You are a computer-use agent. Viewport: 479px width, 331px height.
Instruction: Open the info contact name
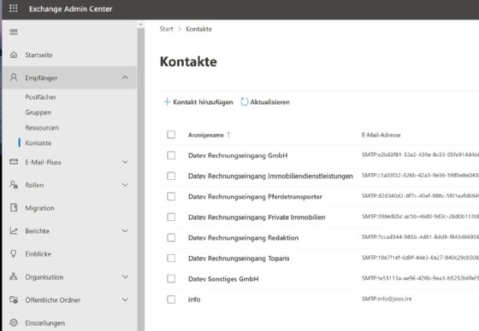[194, 299]
